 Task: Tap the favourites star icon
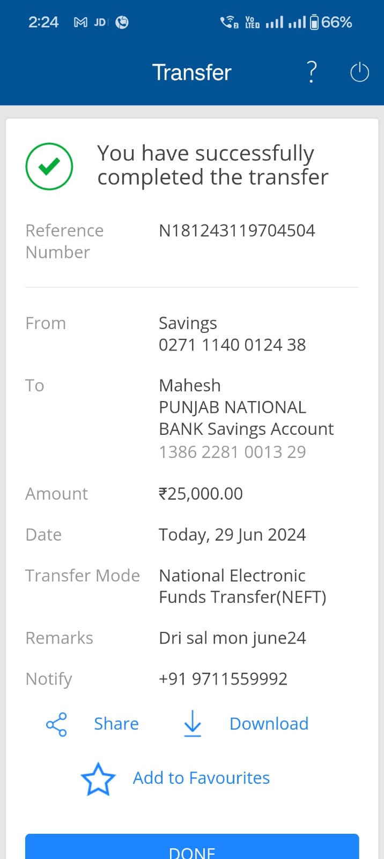[98, 779]
